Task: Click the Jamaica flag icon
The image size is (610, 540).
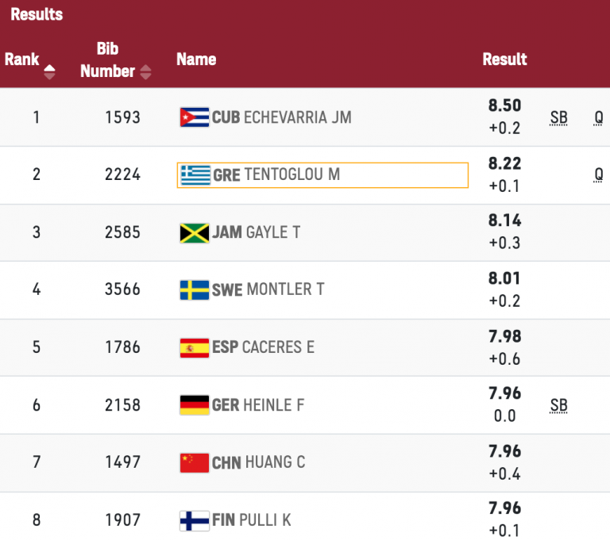Action: click(x=195, y=232)
